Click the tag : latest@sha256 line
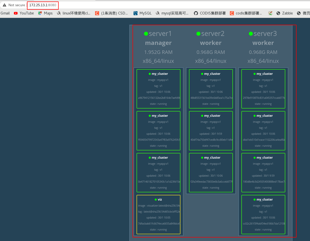The image size is (310, 241). click(159, 212)
